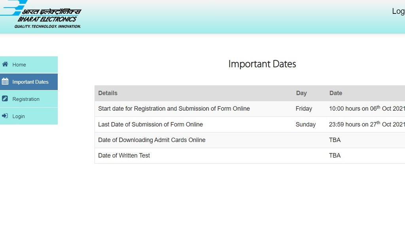Click the Important Dates page heading

[262, 64]
